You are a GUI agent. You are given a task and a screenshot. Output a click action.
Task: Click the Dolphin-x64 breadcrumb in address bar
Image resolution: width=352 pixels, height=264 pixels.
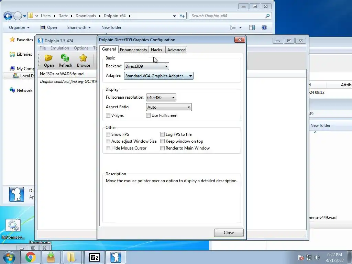(114, 16)
